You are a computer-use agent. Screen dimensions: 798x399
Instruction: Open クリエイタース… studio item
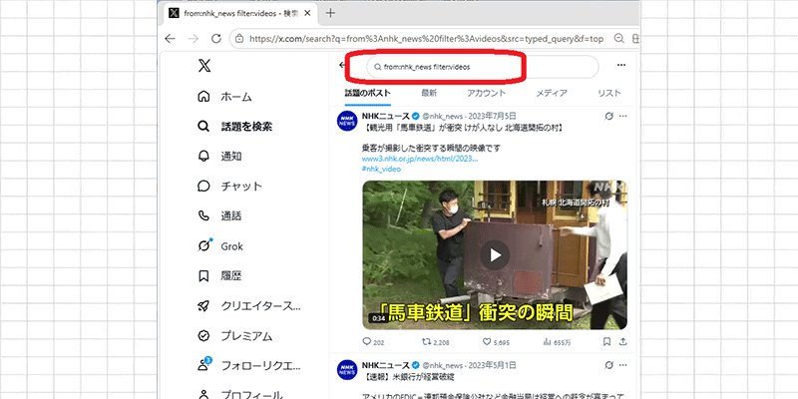coord(248,306)
